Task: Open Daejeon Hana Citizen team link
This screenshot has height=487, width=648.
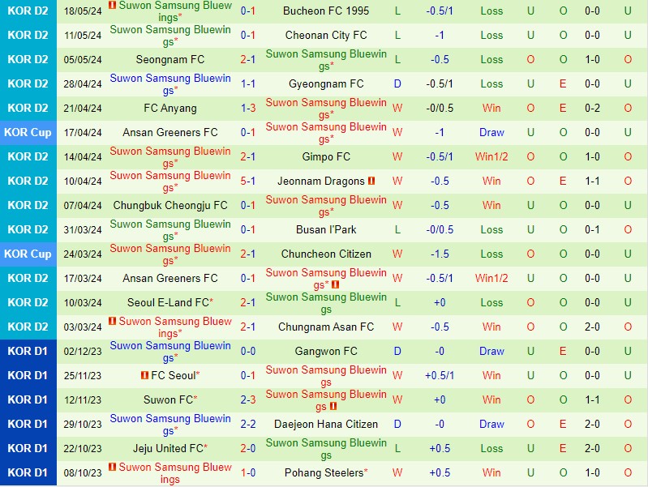Action: (326, 425)
